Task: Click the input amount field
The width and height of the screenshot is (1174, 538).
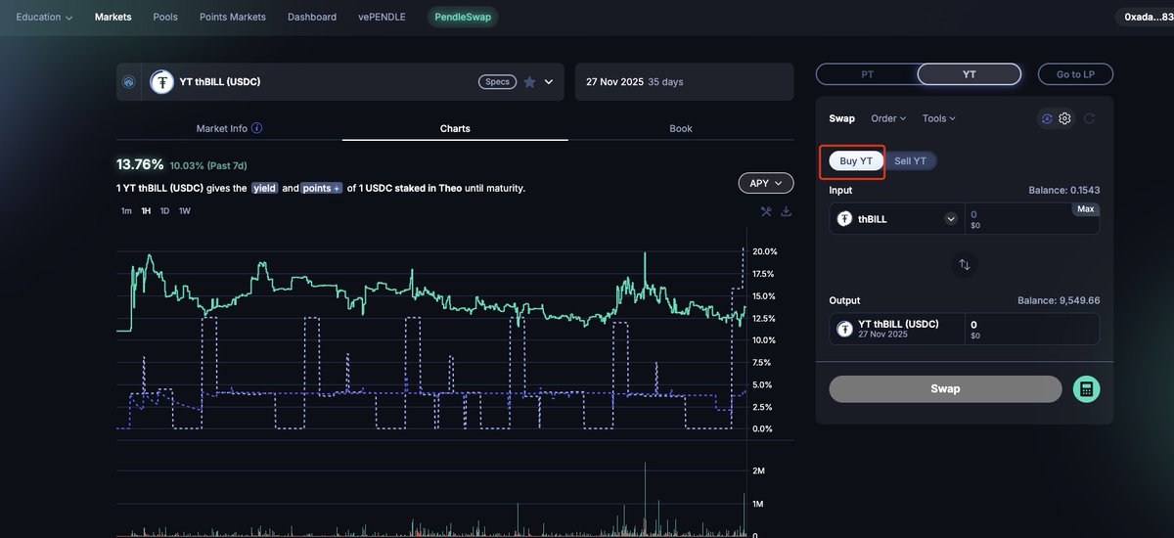Action: pyautogui.click(x=1032, y=219)
